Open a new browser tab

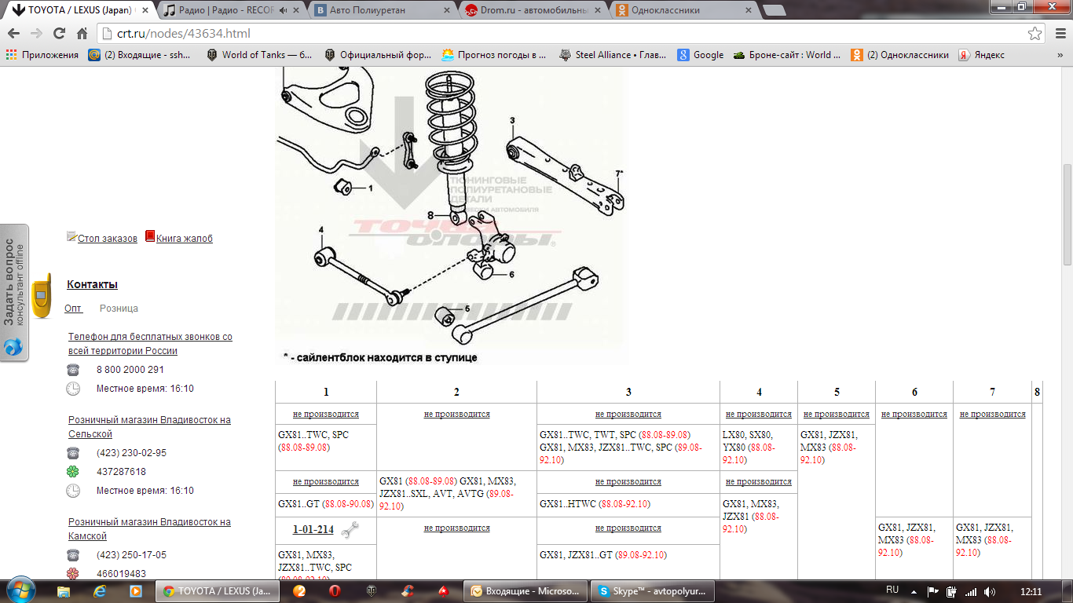774,10
